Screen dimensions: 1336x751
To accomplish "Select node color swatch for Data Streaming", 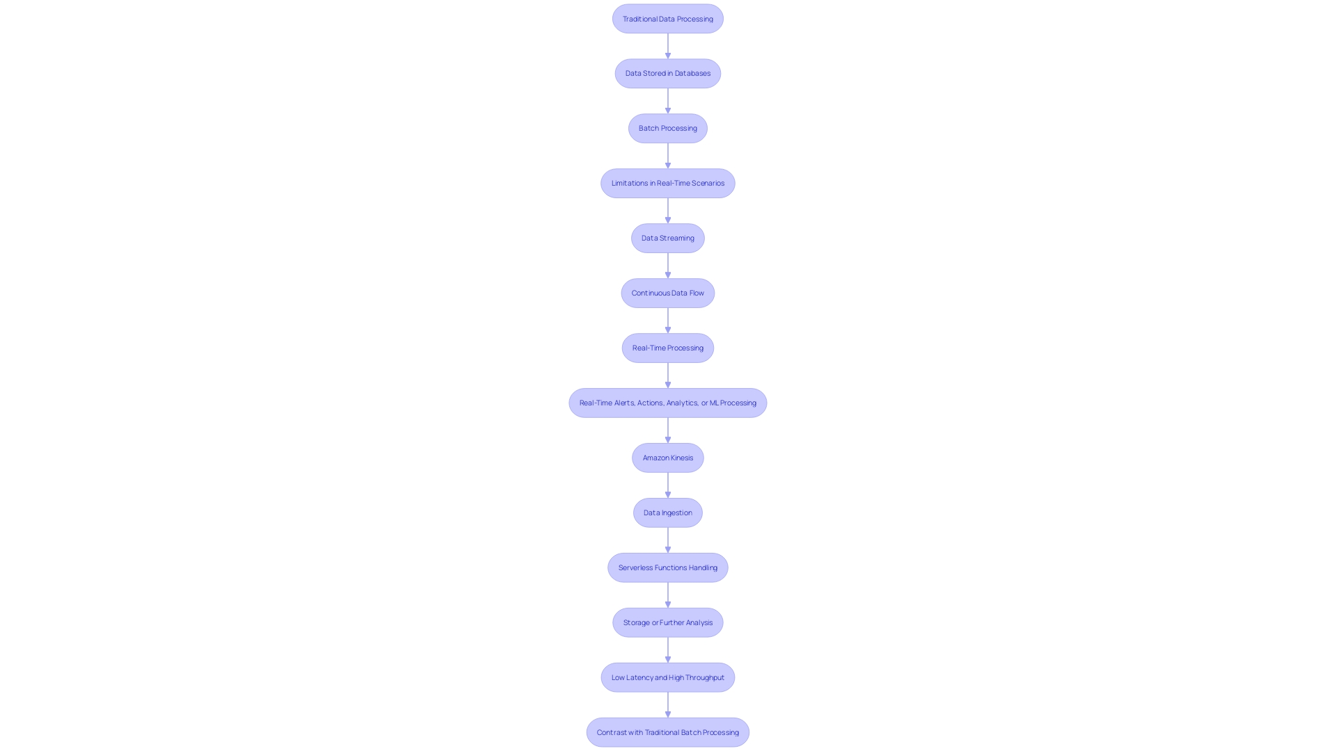I will 668,238.
